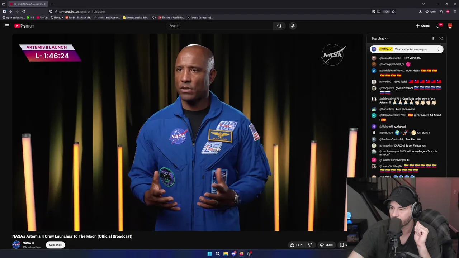The image size is (459, 258).
Task: Open the Import bookmarks bookmark
Action: click(14, 18)
